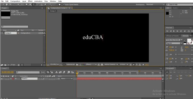Open the brainstorm icon in timeline
The height and width of the screenshot is (99, 193).
tap(69, 72)
